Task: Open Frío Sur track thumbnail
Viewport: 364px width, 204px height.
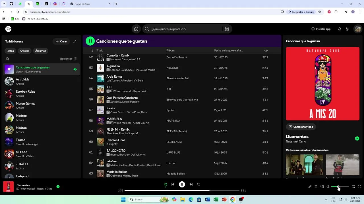Action: [100, 163]
